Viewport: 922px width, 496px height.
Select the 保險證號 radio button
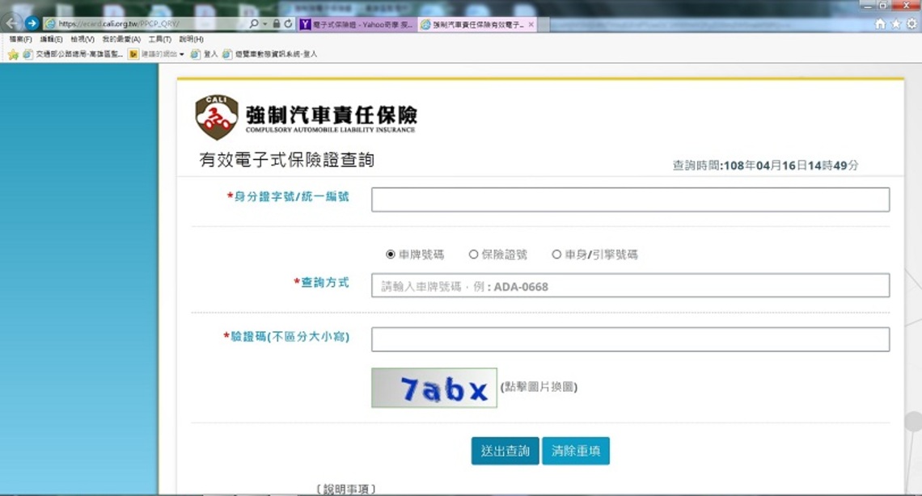(473, 254)
